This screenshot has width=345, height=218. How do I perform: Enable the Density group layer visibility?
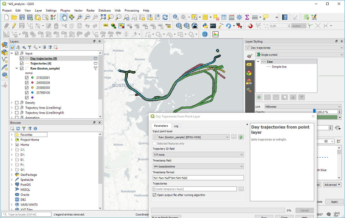tap(17, 102)
